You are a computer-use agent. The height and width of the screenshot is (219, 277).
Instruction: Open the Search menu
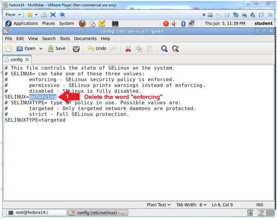49,39
